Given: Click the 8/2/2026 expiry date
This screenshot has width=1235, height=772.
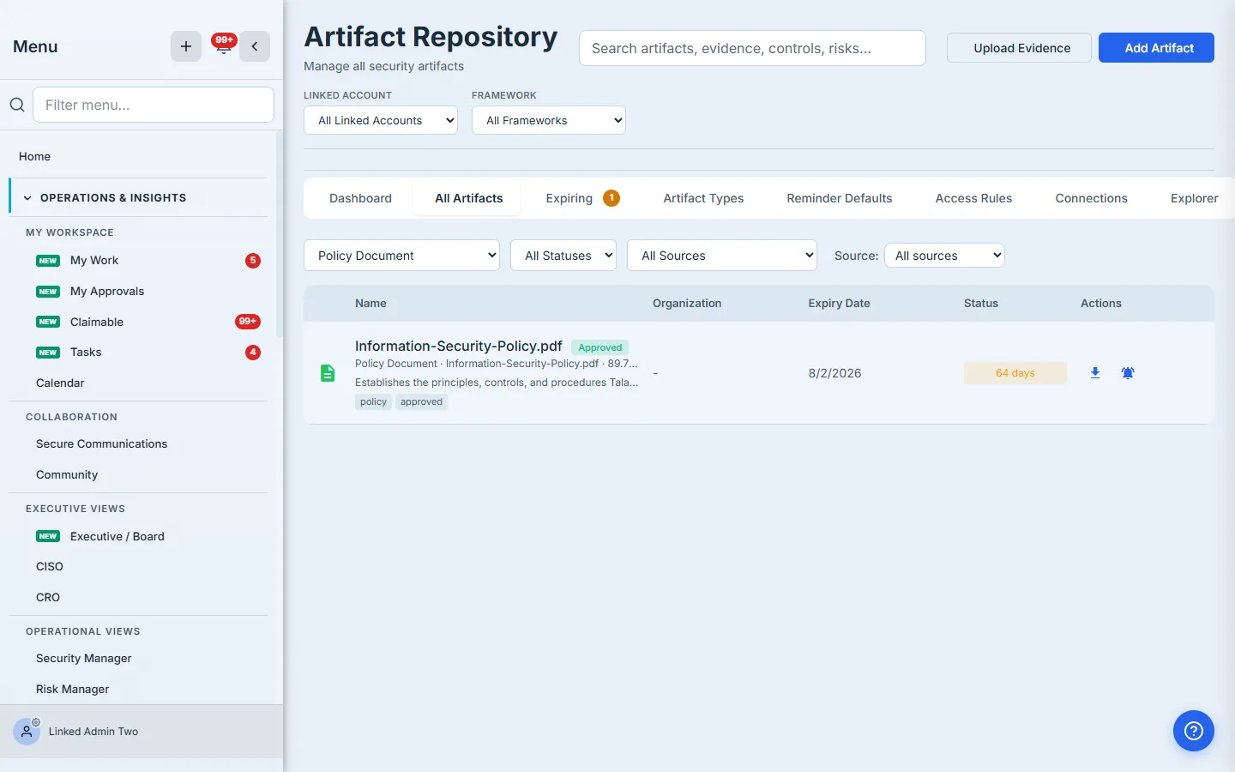Looking at the screenshot, I should (834, 373).
